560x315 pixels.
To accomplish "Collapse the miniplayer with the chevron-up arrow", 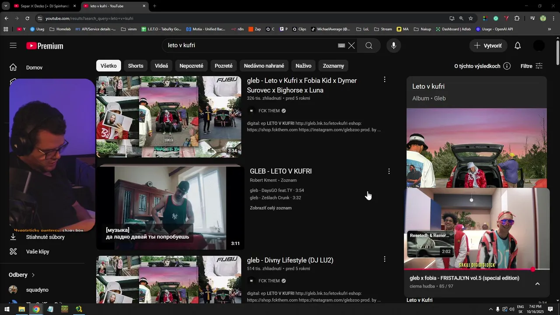I will click(x=537, y=283).
